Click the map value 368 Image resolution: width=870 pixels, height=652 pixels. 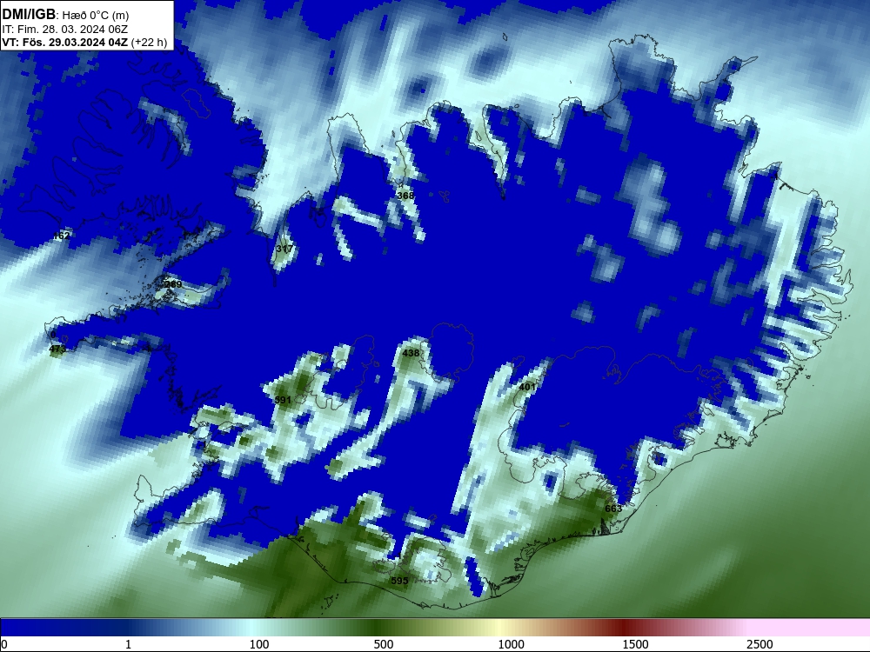point(405,196)
